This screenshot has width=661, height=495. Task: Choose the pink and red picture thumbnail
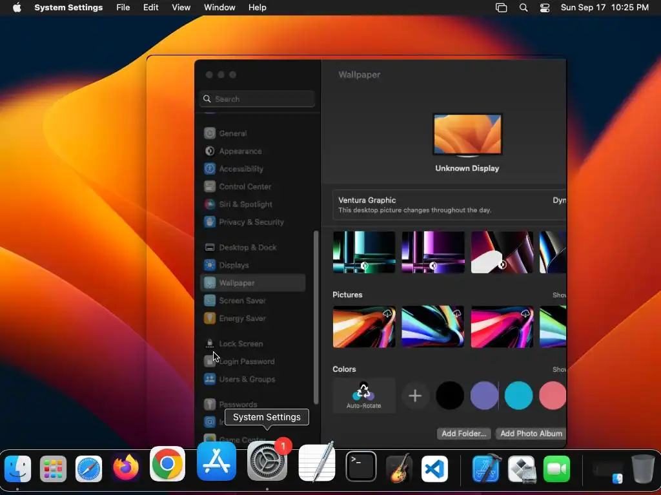click(x=502, y=327)
